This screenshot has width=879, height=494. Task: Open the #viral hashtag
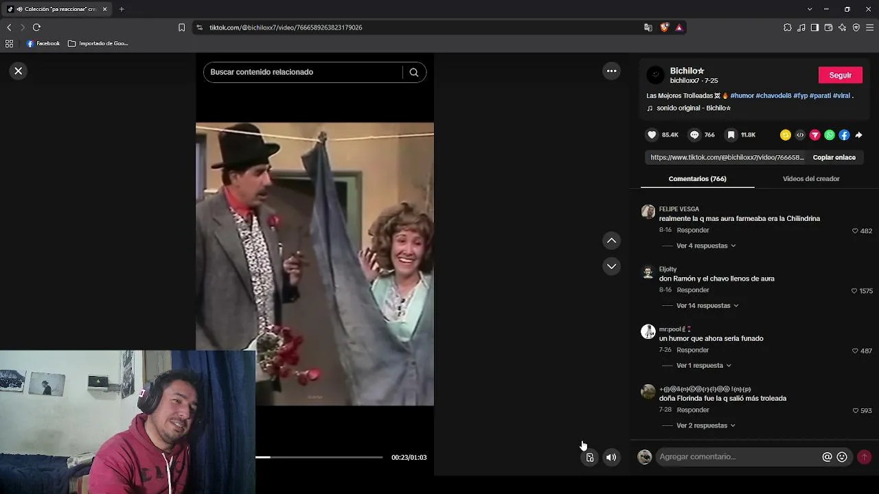click(842, 95)
